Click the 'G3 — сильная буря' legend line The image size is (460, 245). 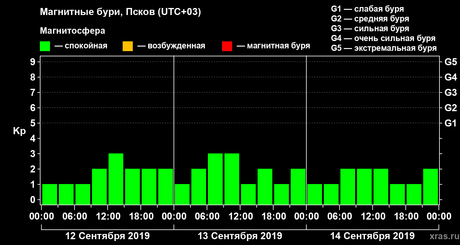point(370,28)
